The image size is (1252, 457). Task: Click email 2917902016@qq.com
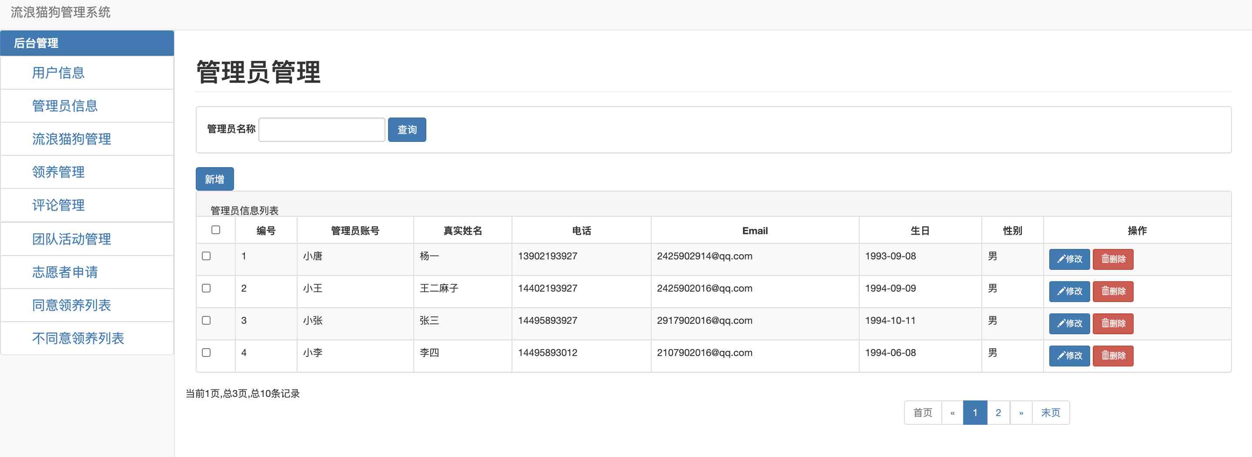704,320
